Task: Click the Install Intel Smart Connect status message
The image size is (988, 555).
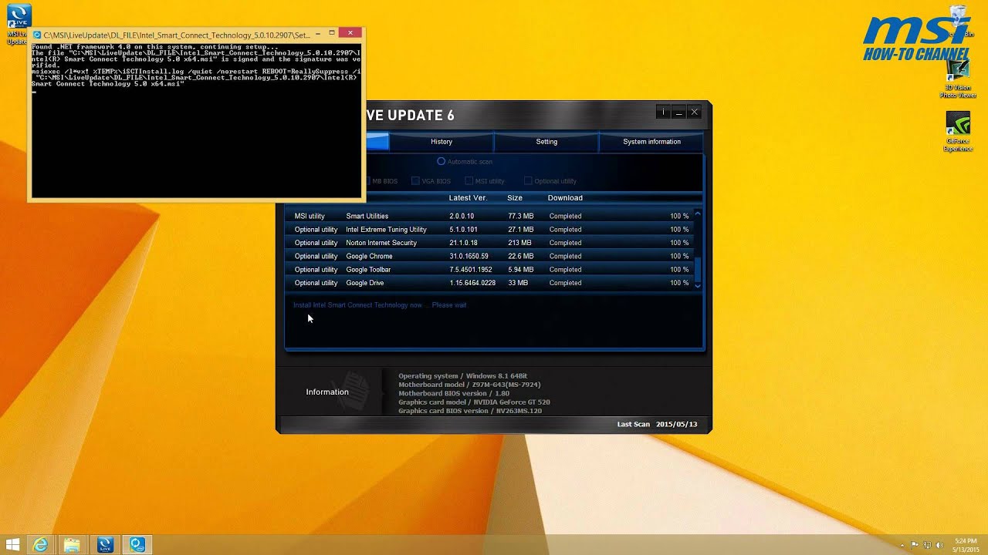Action: coord(380,305)
